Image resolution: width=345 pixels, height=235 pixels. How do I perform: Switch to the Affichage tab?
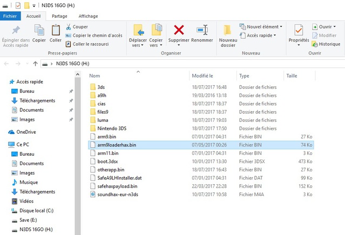[x=88, y=16]
